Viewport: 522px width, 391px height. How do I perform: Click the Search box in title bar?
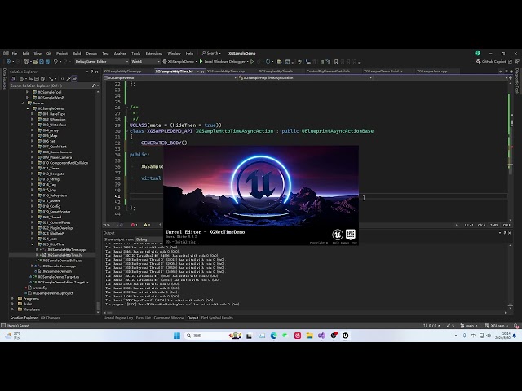pos(211,53)
